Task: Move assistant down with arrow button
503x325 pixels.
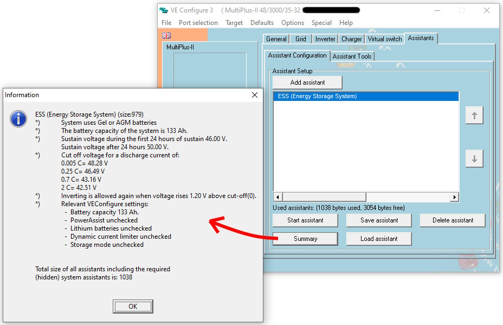Action: tap(474, 159)
